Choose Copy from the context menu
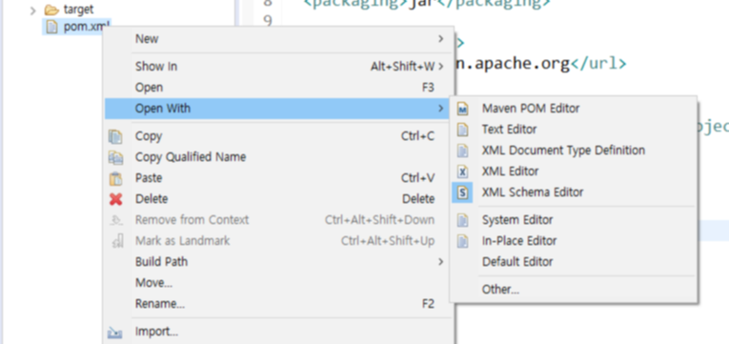Viewport: 729px width, 344px height. tap(278, 136)
